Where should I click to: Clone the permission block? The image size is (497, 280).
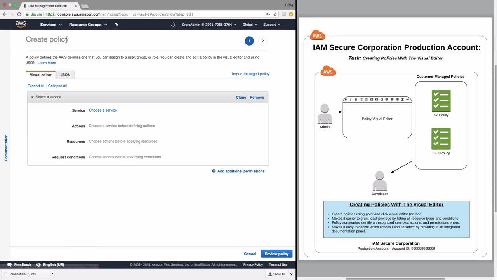click(241, 98)
